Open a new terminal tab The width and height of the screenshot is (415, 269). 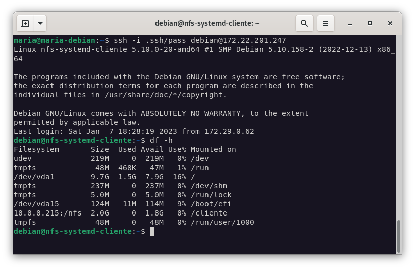[x=25, y=23]
